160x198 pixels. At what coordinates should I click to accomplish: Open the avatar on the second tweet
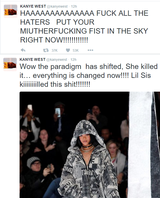point(10,65)
